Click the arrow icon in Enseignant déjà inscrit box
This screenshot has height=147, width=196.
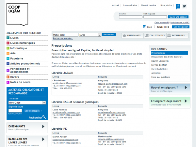(x=186, y=101)
